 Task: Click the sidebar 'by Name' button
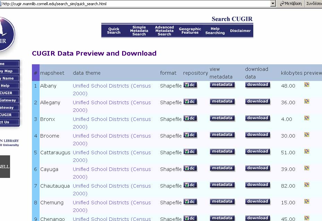click(x=10, y=78)
